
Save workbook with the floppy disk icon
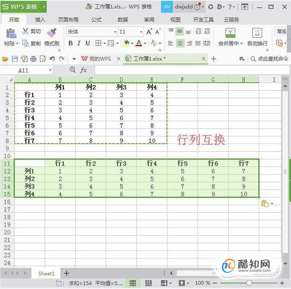[15, 59]
